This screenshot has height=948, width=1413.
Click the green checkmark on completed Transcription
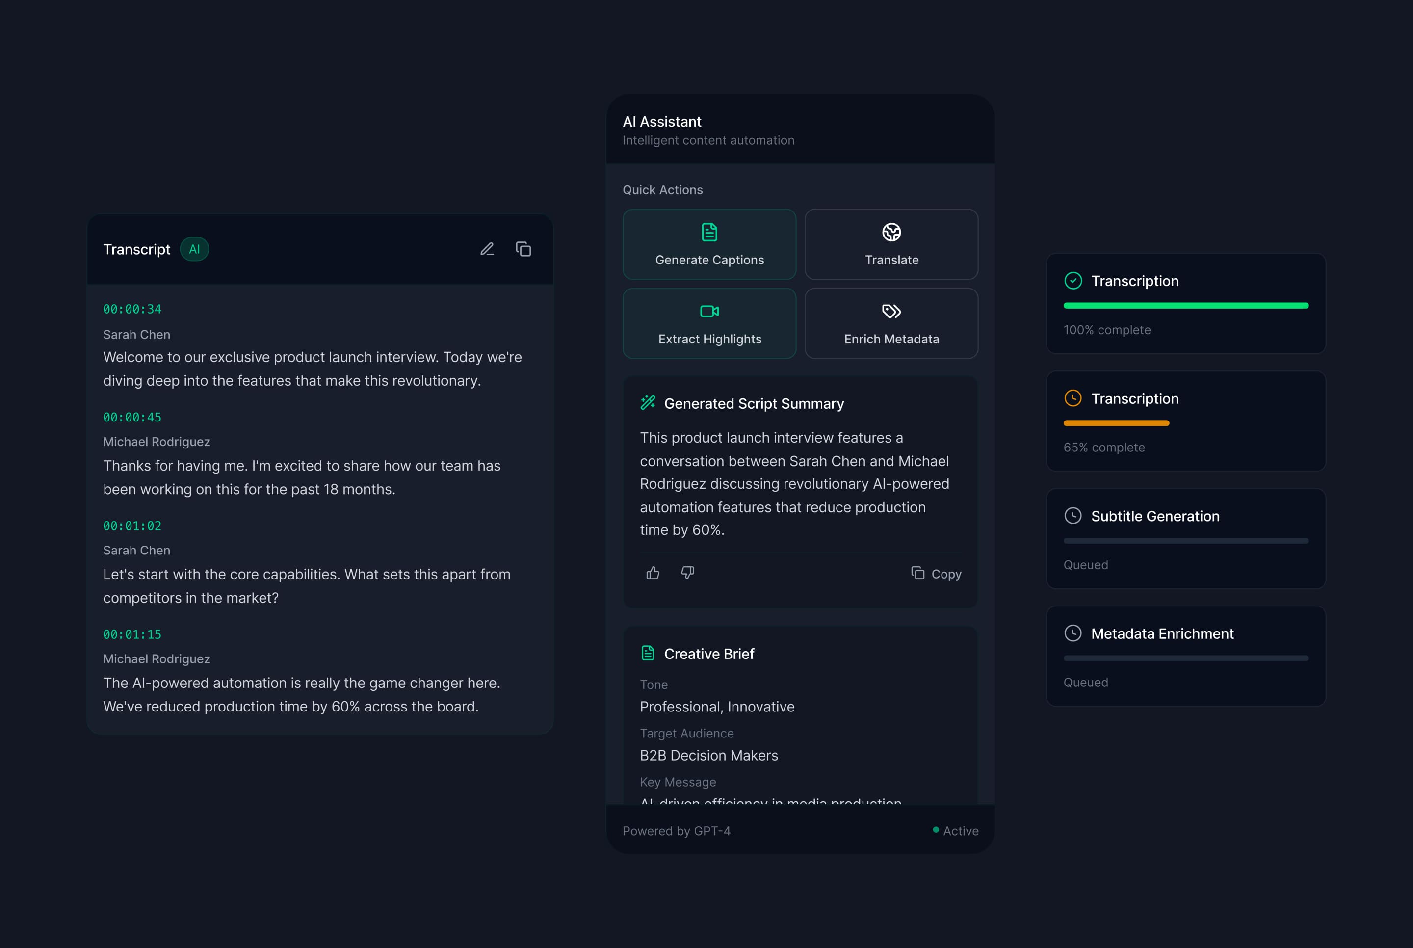click(1073, 281)
